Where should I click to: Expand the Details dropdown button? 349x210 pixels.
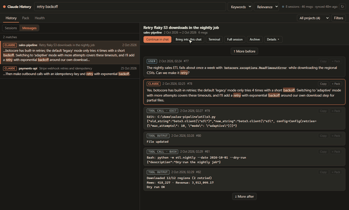(x=273, y=39)
